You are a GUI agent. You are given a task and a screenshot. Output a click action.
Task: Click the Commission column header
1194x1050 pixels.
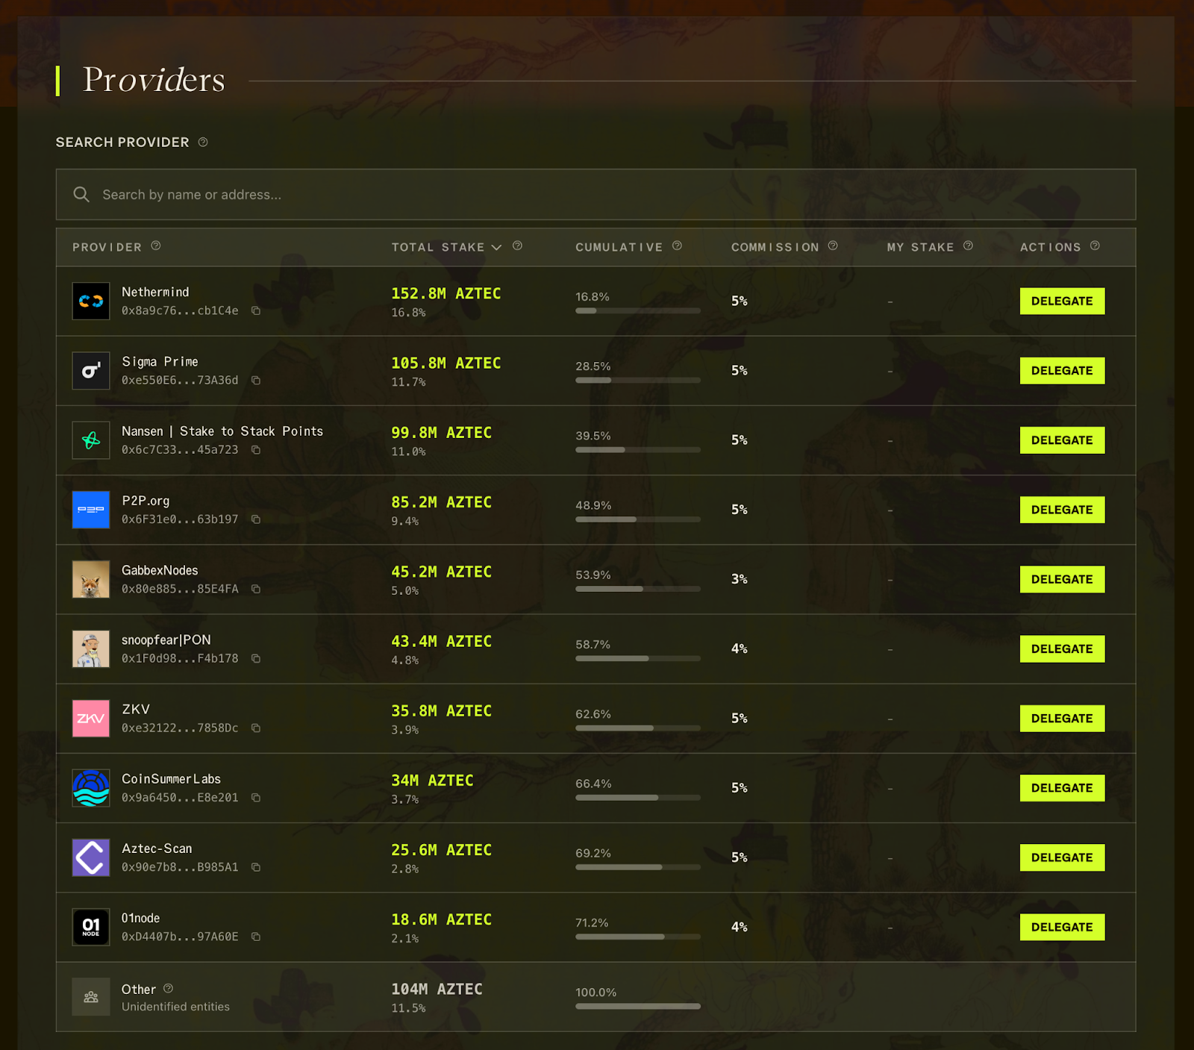[x=775, y=247]
